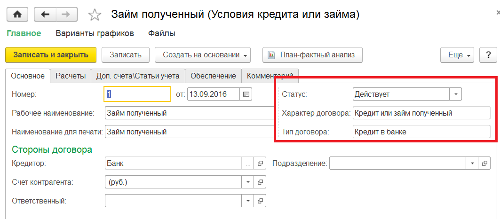Switch to the Расчеты tab
The image size is (500, 219).
tap(71, 76)
